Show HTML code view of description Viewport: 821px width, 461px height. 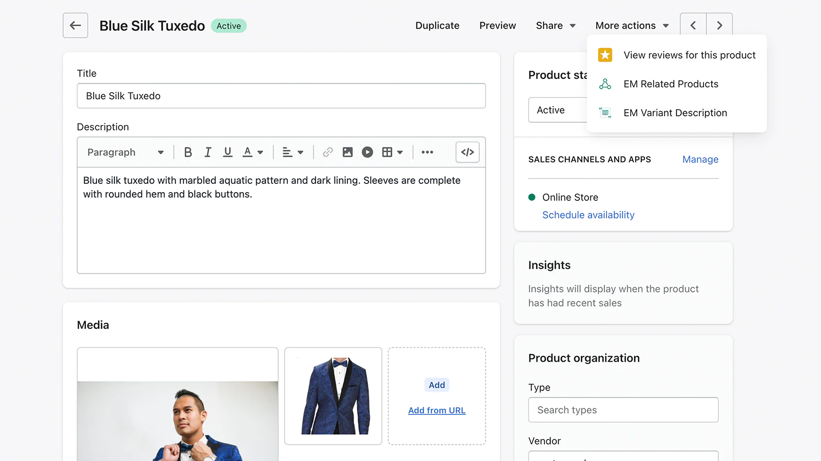click(x=467, y=152)
